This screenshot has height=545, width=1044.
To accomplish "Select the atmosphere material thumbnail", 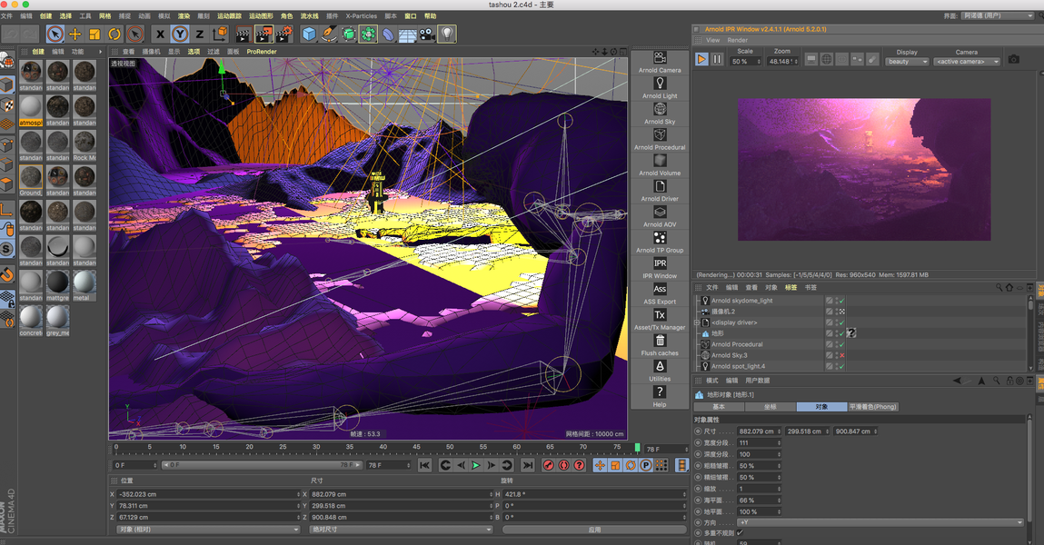I will 31,111.
